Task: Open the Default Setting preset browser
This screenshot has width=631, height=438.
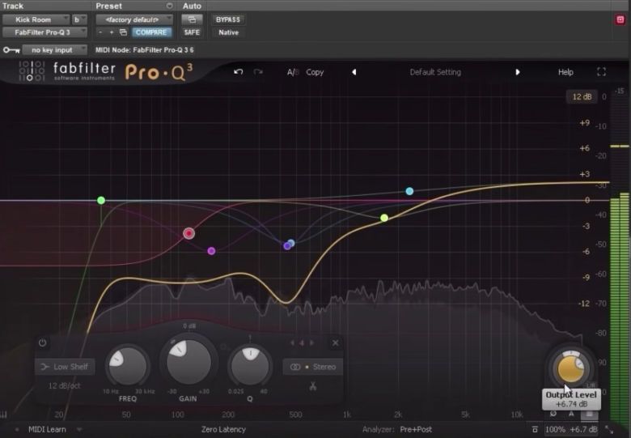Action: pos(435,72)
